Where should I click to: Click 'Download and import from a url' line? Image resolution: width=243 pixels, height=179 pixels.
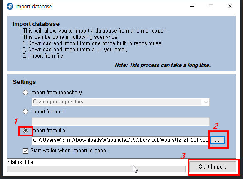75,50
